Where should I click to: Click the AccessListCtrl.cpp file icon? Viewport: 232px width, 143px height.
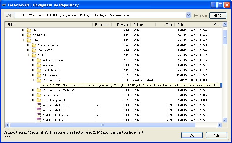point(39,105)
